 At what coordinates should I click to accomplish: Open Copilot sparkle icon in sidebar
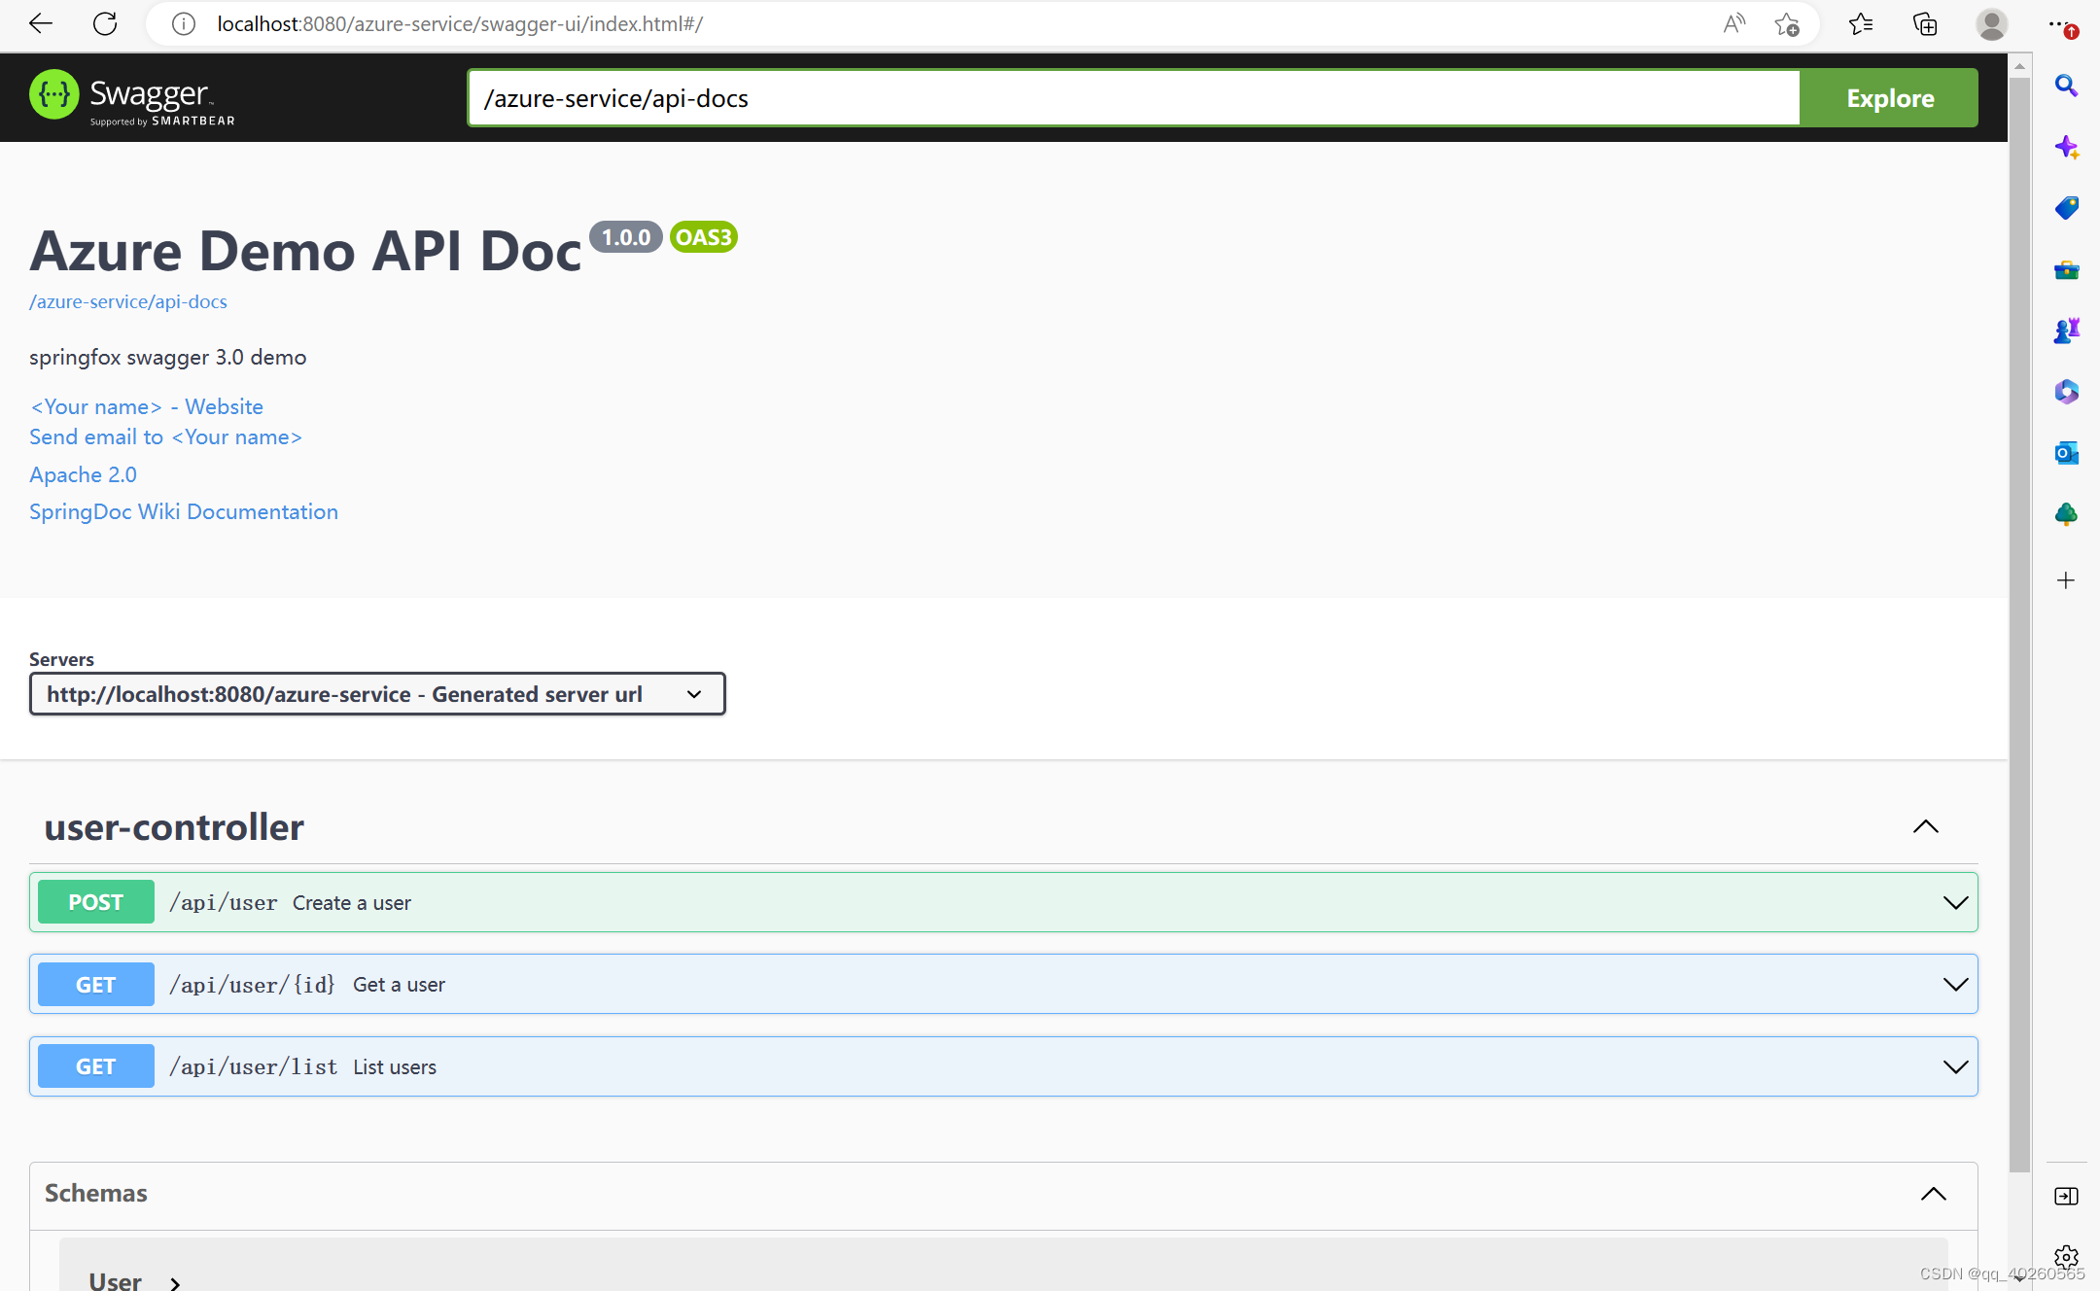(2066, 147)
